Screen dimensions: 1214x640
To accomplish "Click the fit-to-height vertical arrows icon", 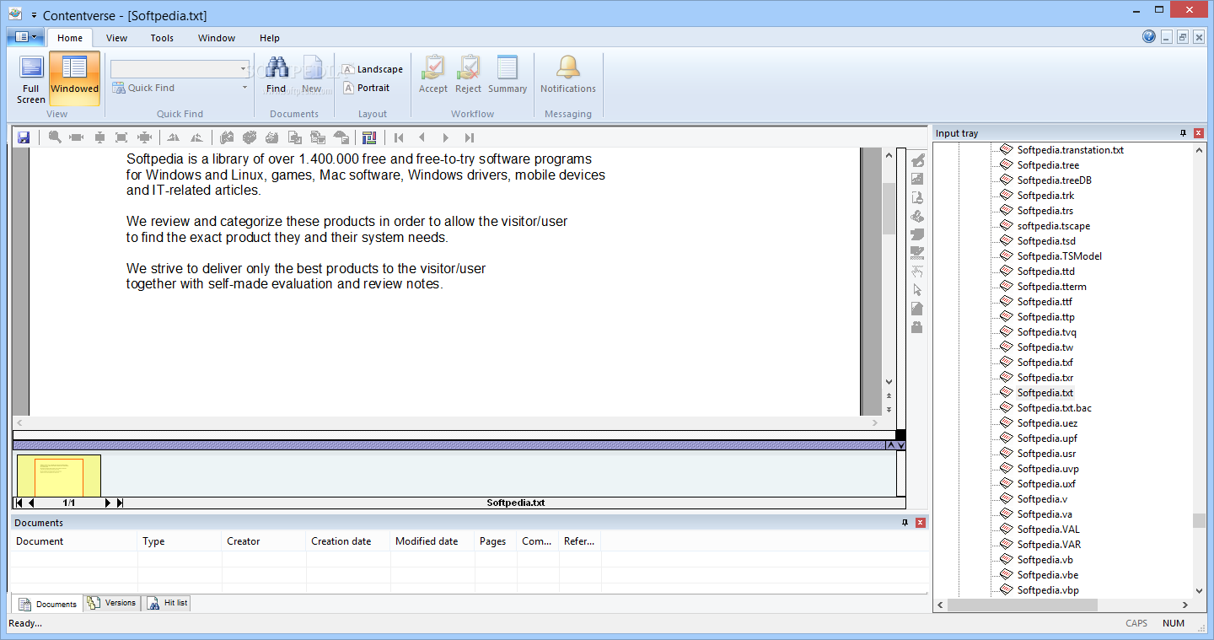I will point(99,137).
